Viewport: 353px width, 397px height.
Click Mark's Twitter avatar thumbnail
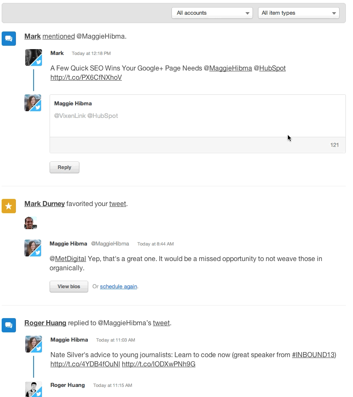(33, 57)
